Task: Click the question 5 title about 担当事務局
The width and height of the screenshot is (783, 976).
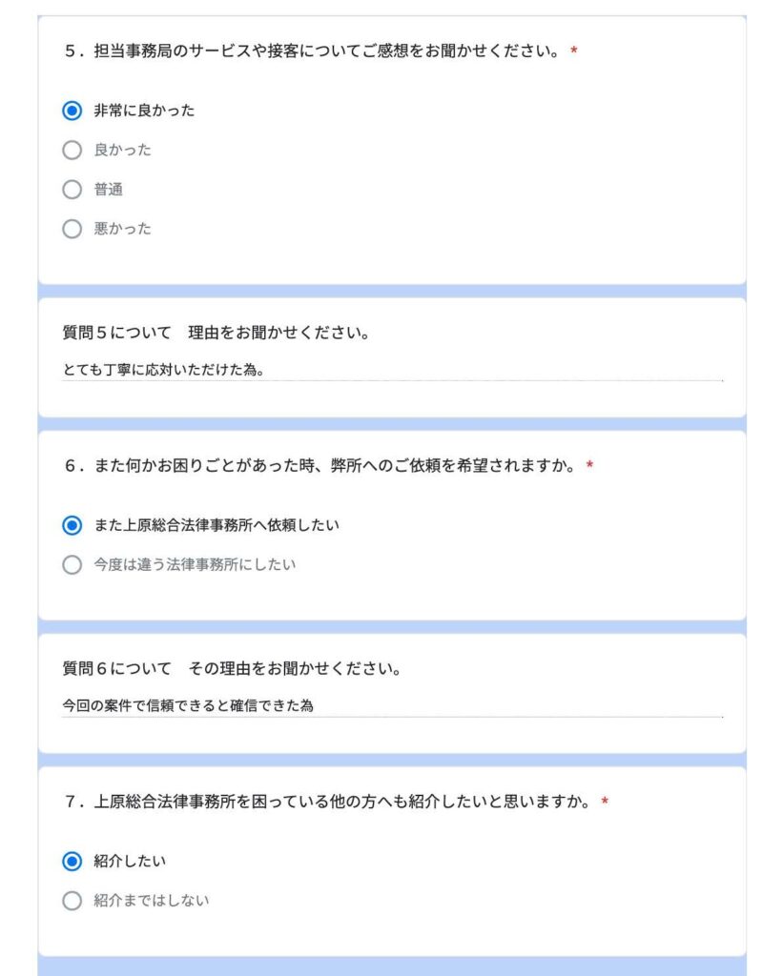Action: [315, 51]
